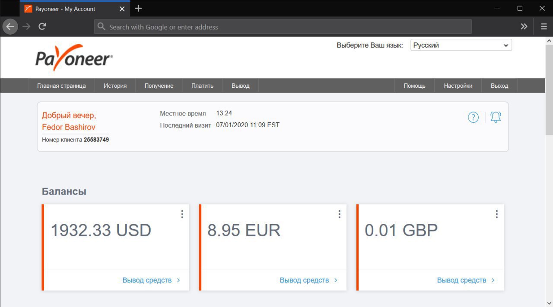
Task: Click the client number 25583749
Action: [x=96, y=140]
